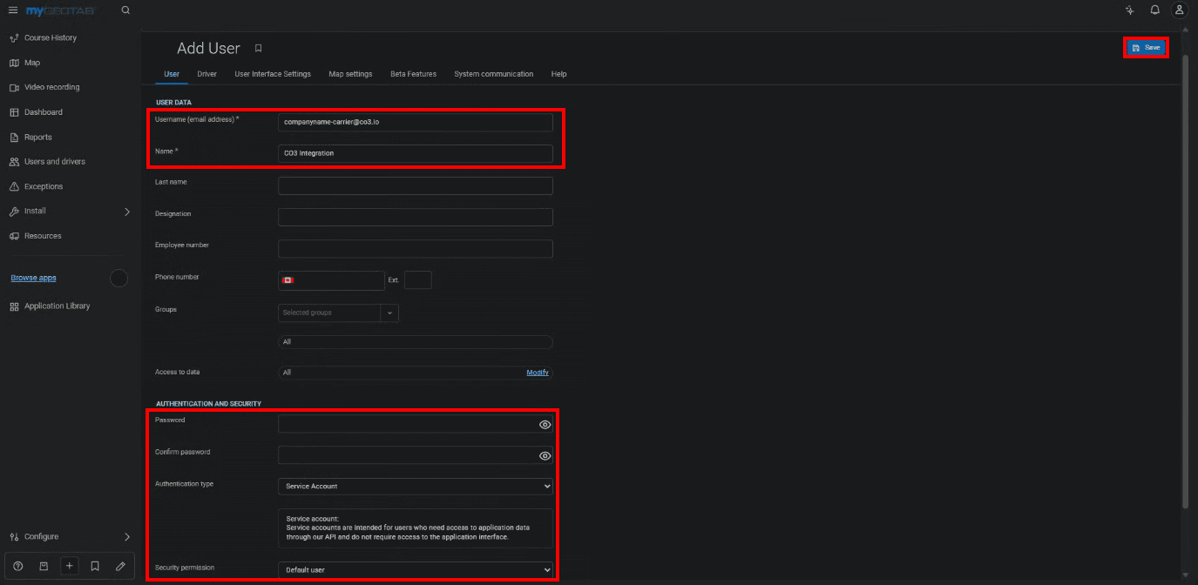Open the Authentication type dropdown
Viewport: 1198px width, 585px height.
tap(416, 486)
